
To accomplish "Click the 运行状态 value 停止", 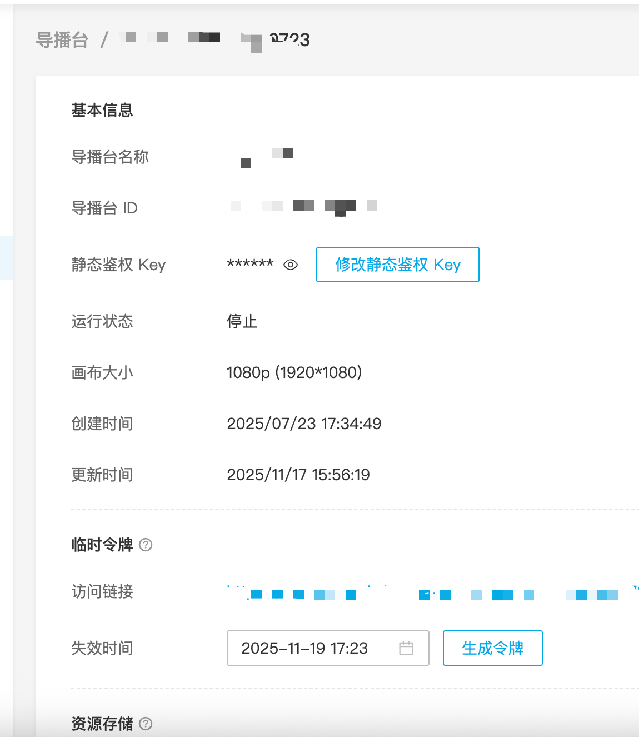I will [243, 322].
